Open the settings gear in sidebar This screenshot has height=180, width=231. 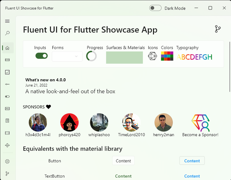[x=7, y=161]
